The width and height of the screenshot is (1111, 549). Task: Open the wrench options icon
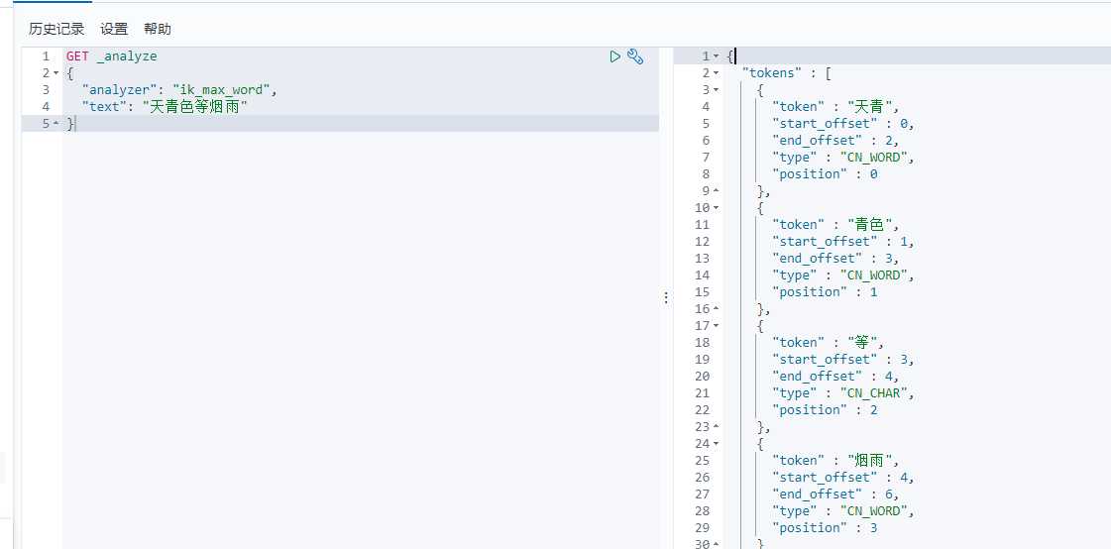pyautogui.click(x=635, y=56)
